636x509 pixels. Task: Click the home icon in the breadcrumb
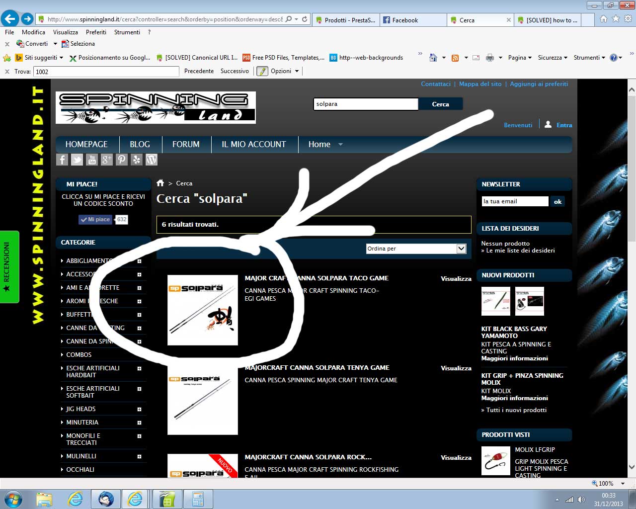160,183
